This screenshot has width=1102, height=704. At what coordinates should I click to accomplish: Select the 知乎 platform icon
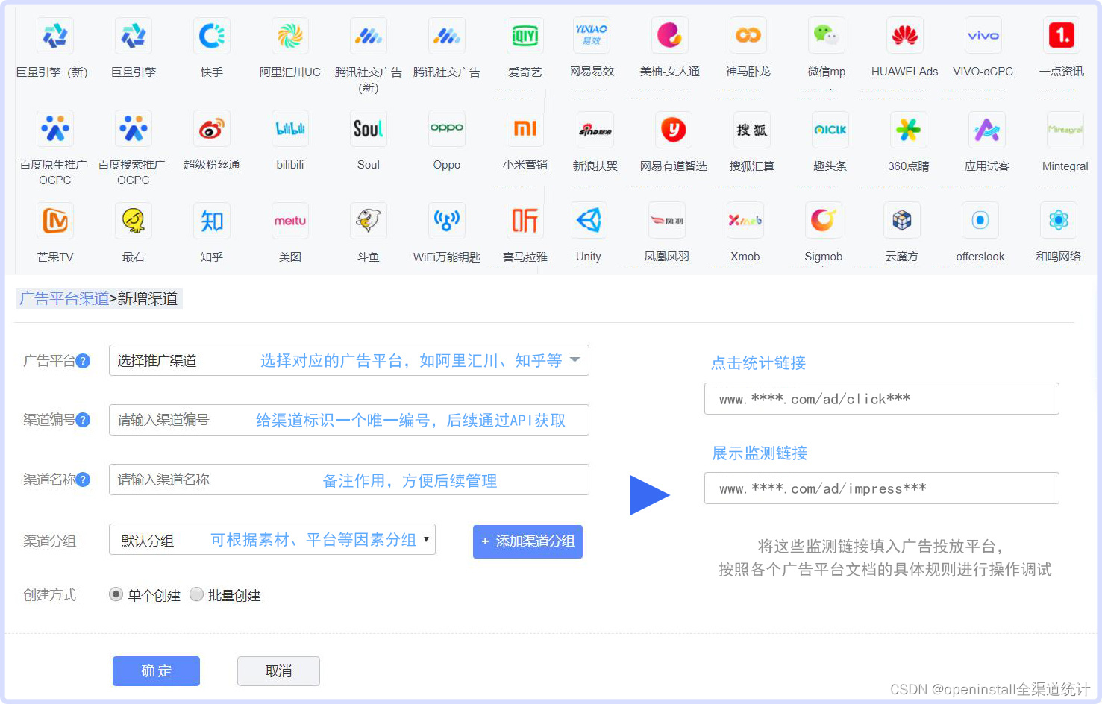[212, 221]
